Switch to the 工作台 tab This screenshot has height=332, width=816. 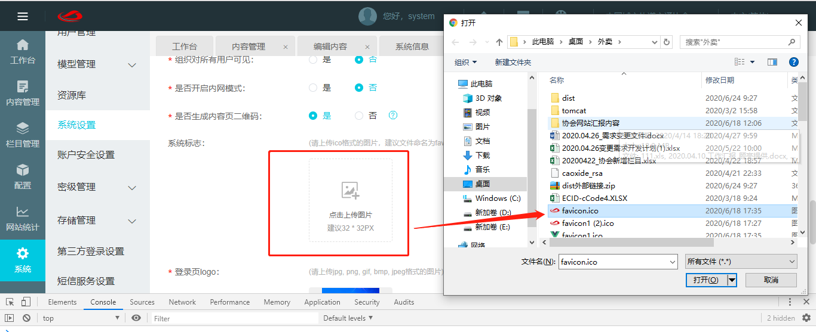click(185, 46)
